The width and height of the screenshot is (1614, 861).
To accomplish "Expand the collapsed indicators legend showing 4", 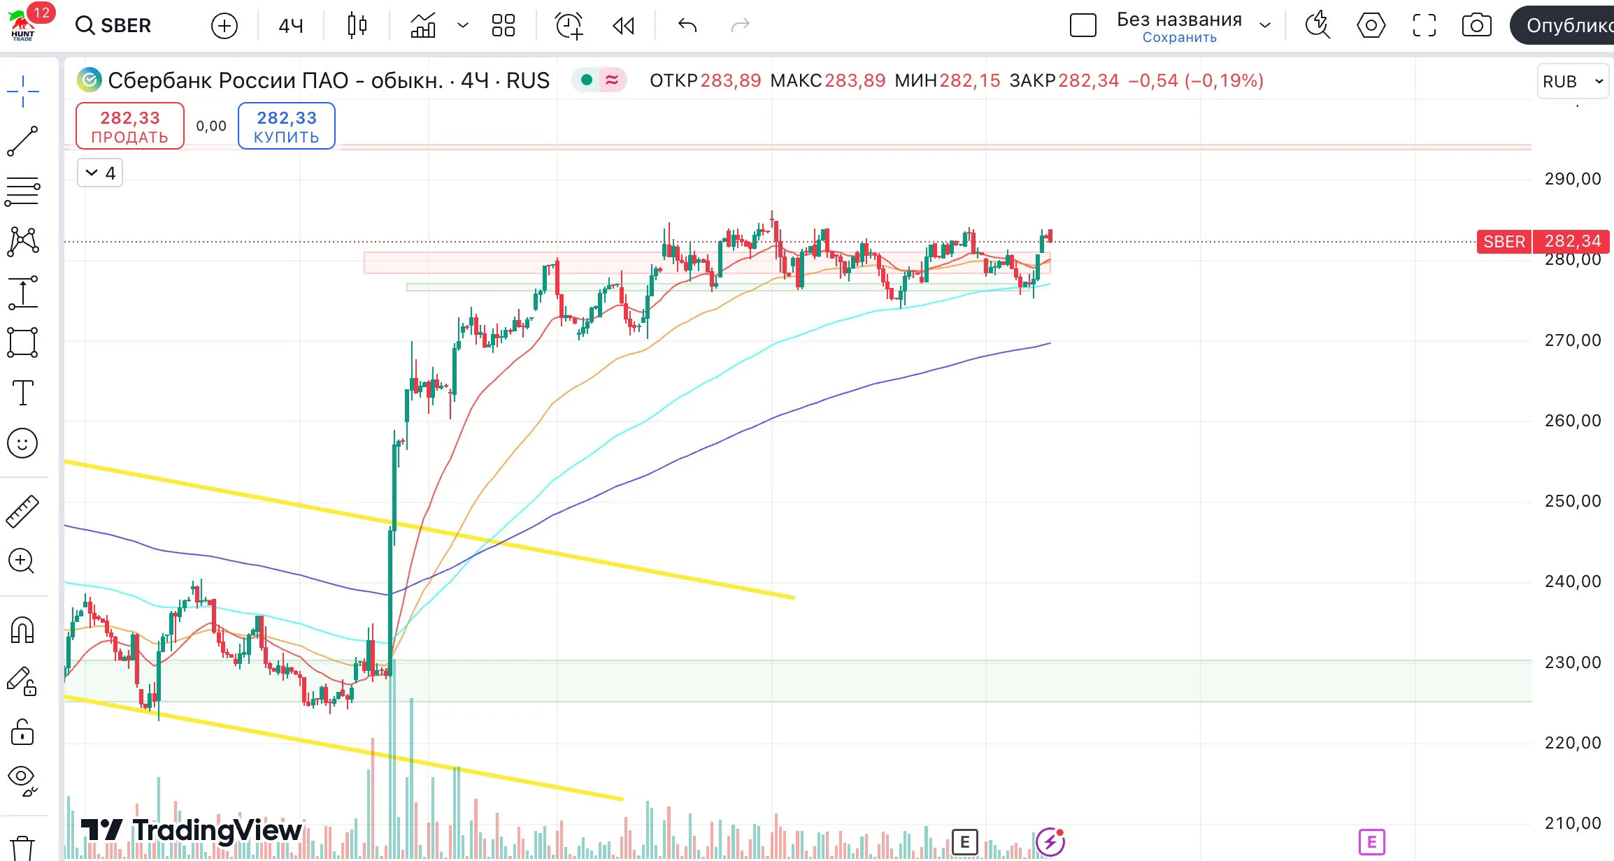I will pyautogui.click(x=100, y=173).
